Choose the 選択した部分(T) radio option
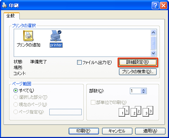Viewport: 169px width, 138px height. (x=15, y=97)
